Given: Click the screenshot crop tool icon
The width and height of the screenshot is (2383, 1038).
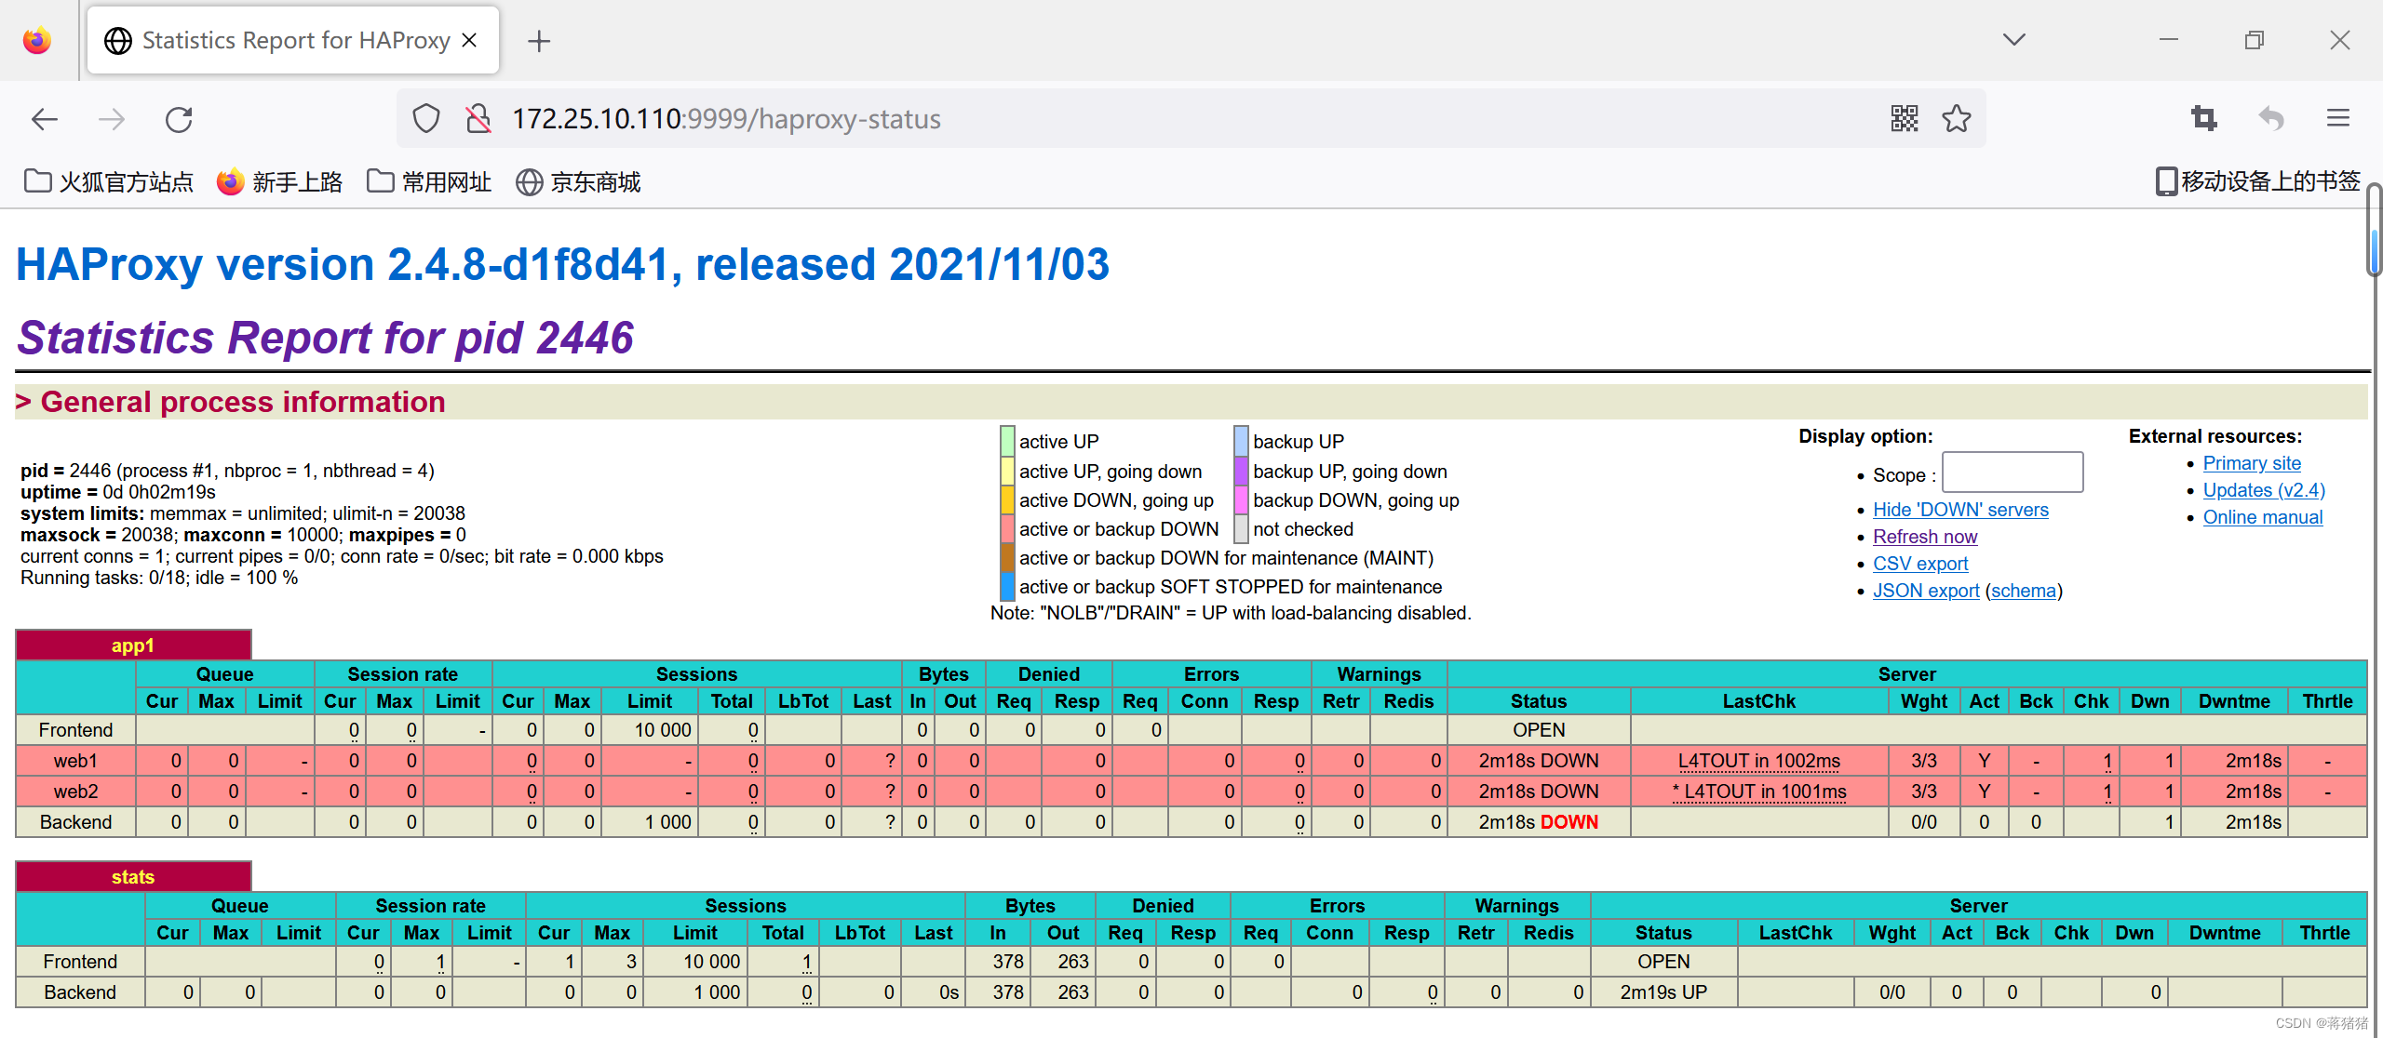Looking at the screenshot, I should pos(2204,118).
